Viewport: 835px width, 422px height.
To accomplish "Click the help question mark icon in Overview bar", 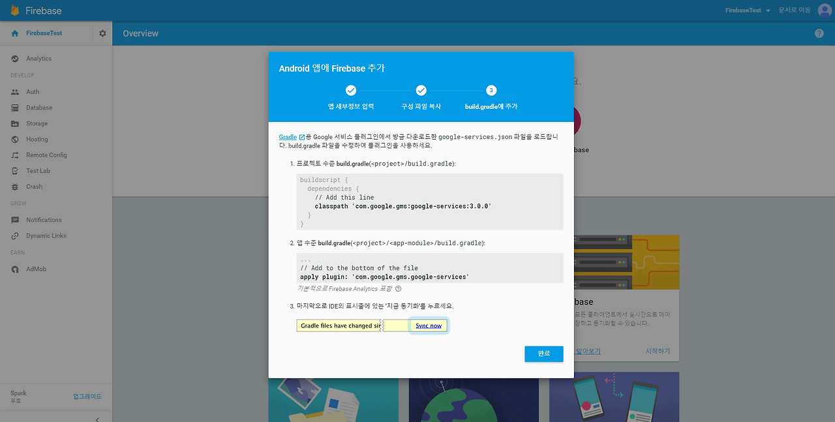I will 819,33.
